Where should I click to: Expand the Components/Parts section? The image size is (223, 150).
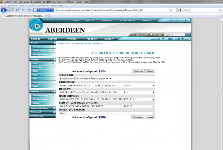click(x=53, y=108)
